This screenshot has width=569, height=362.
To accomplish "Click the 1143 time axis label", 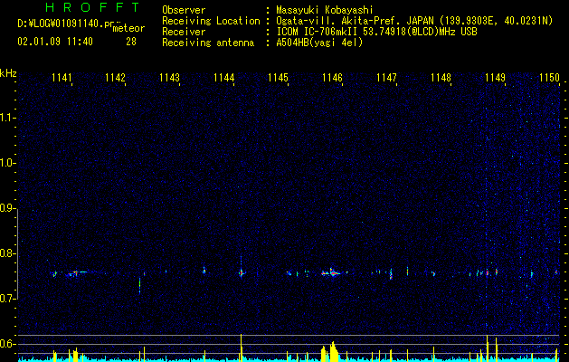I will click(169, 78).
